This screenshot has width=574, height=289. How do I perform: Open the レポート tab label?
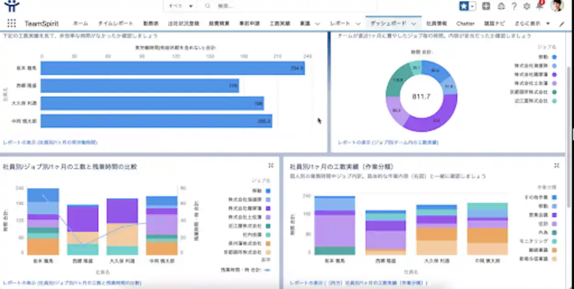[340, 23]
